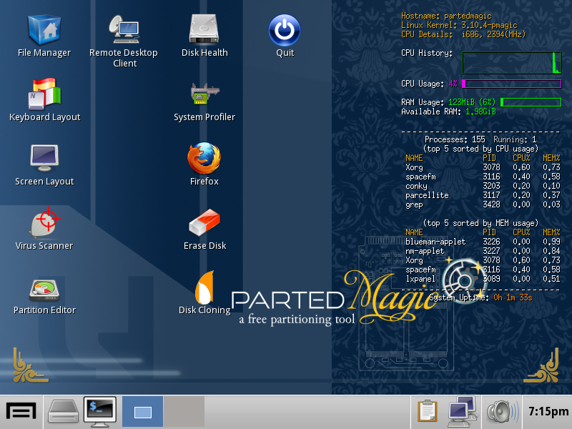This screenshot has width=572, height=429.
Task: Start the Virus Scanner
Action: [44, 223]
